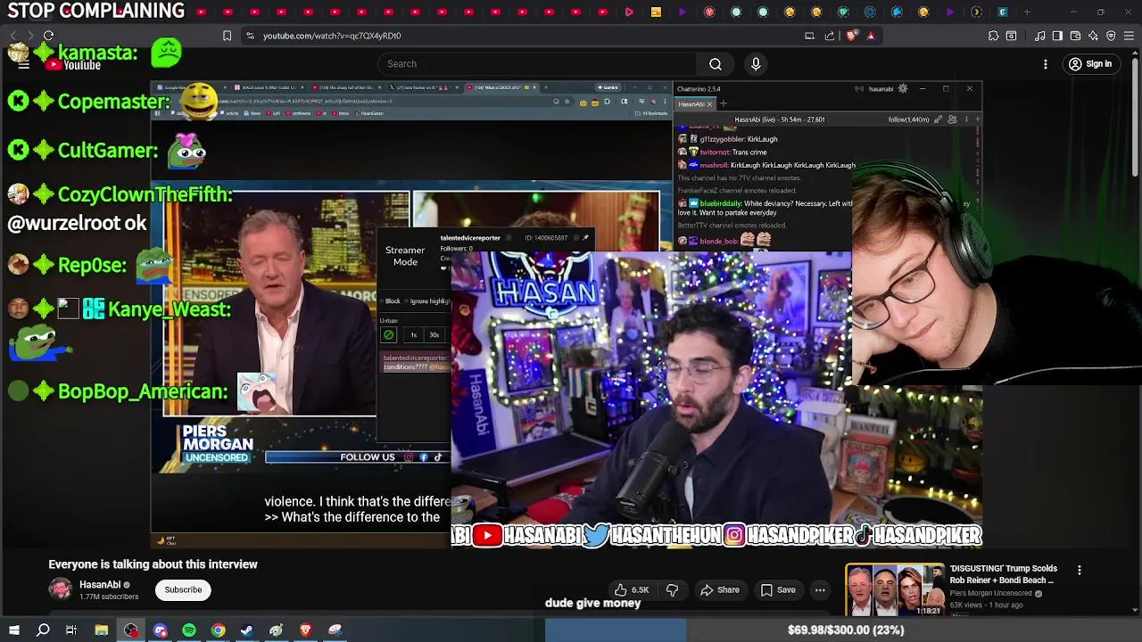Open Brave browser from the taskbar
The width and height of the screenshot is (1142, 642).
[x=305, y=630]
